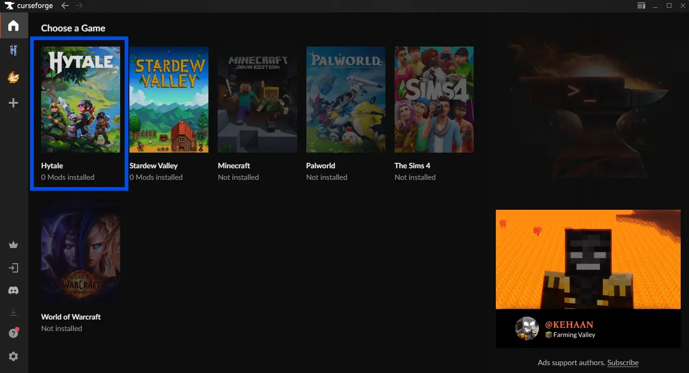Image resolution: width=689 pixels, height=373 pixels.
Task: Choose the Hytale game cover
Action: click(80, 100)
